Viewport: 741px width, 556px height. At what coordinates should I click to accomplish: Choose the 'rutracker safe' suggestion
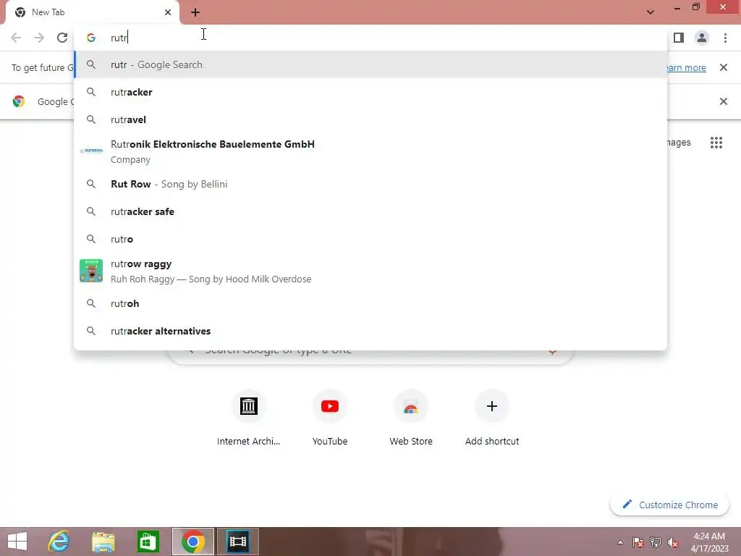(x=370, y=211)
